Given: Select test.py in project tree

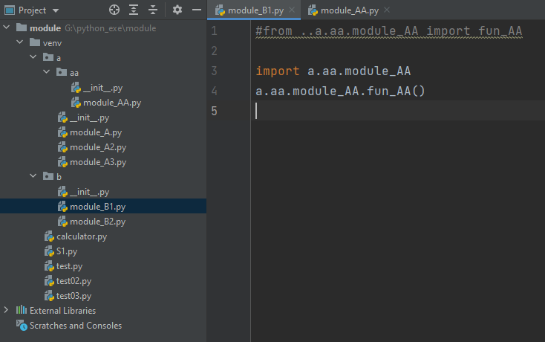Looking at the screenshot, I should click(x=69, y=266).
